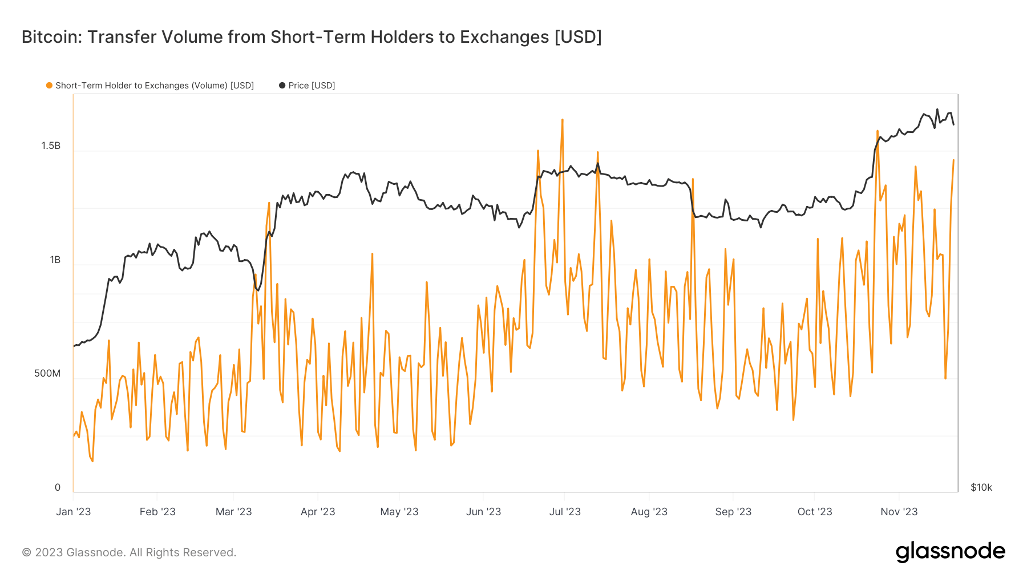Select the Feb '23 x-axis label
The image size is (1027, 578).
[157, 512]
